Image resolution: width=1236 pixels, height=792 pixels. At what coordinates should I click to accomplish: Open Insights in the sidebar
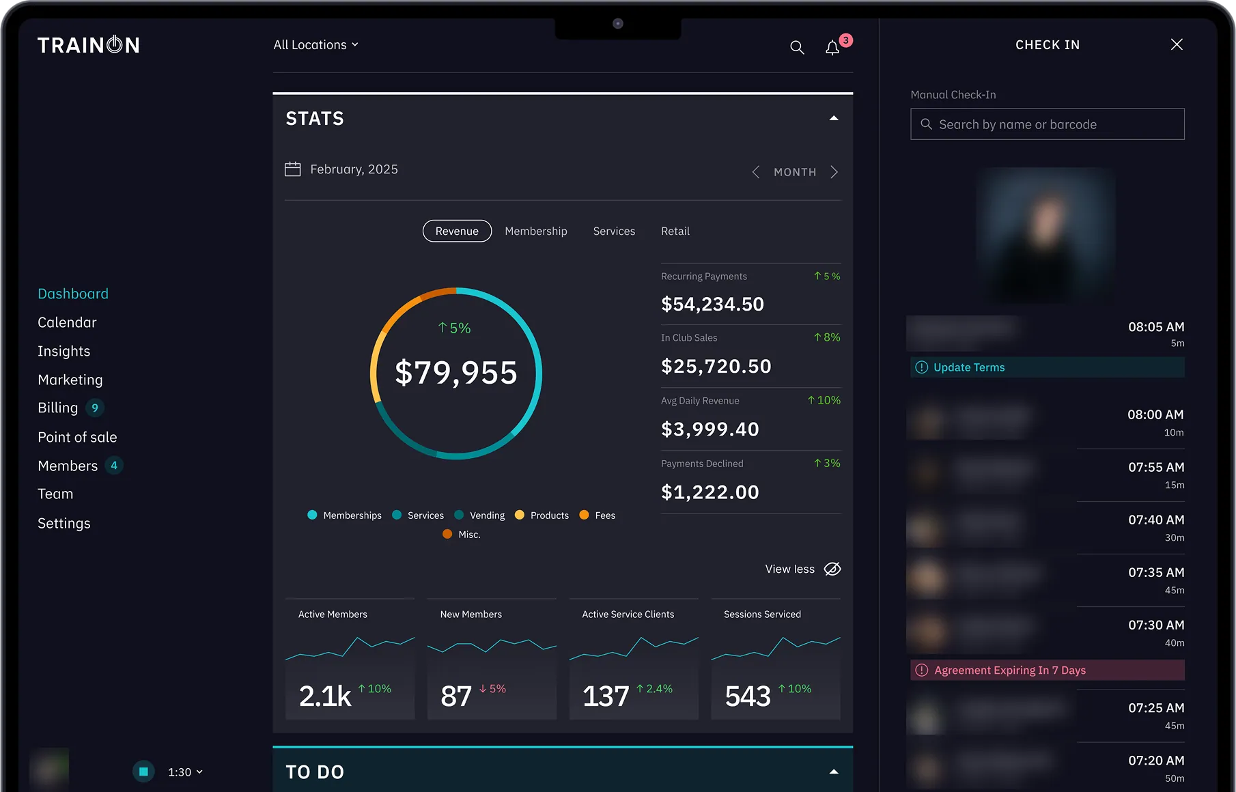(64, 351)
